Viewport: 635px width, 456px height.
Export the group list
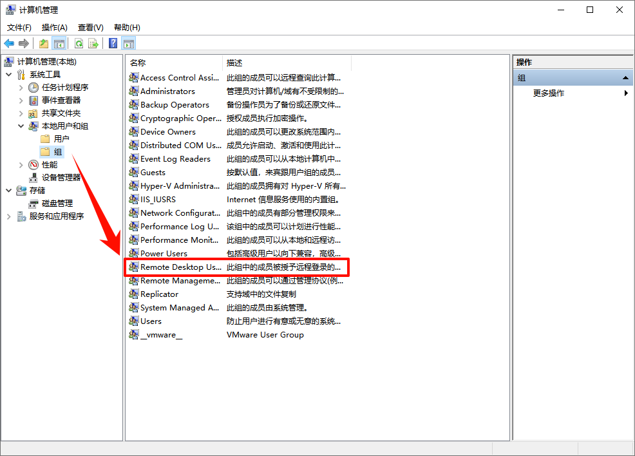tap(94, 43)
